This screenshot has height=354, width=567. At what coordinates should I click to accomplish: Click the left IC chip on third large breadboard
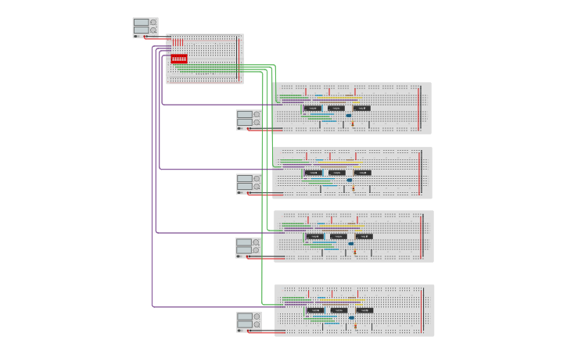coord(314,236)
